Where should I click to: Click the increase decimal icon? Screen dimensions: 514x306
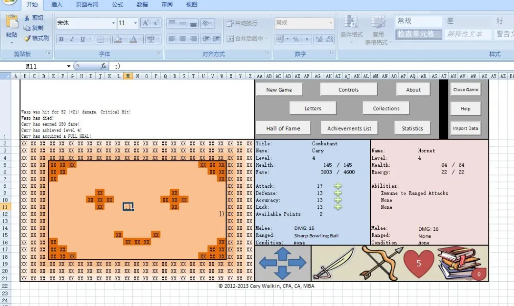(318, 39)
